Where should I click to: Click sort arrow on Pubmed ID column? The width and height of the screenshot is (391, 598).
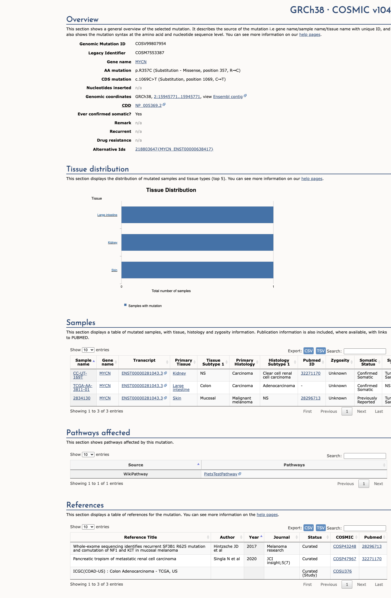pyautogui.click(x=323, y=362)
